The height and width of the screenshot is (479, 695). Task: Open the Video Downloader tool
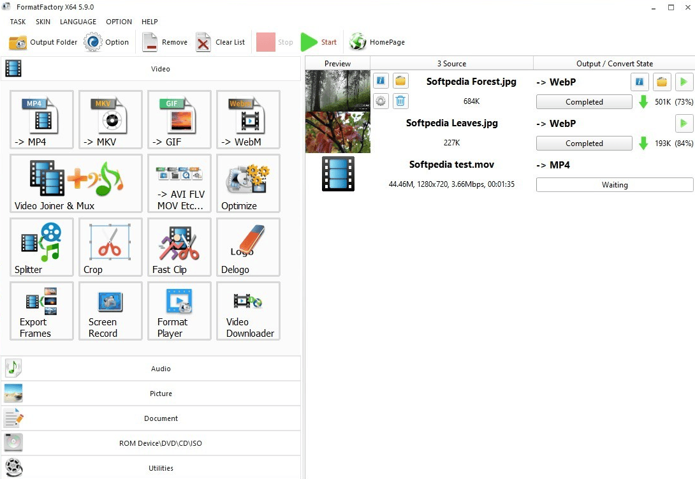coord(248,311)
